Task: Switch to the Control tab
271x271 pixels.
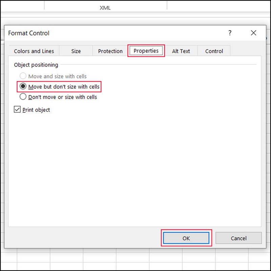Action: (x=214, y=51)
